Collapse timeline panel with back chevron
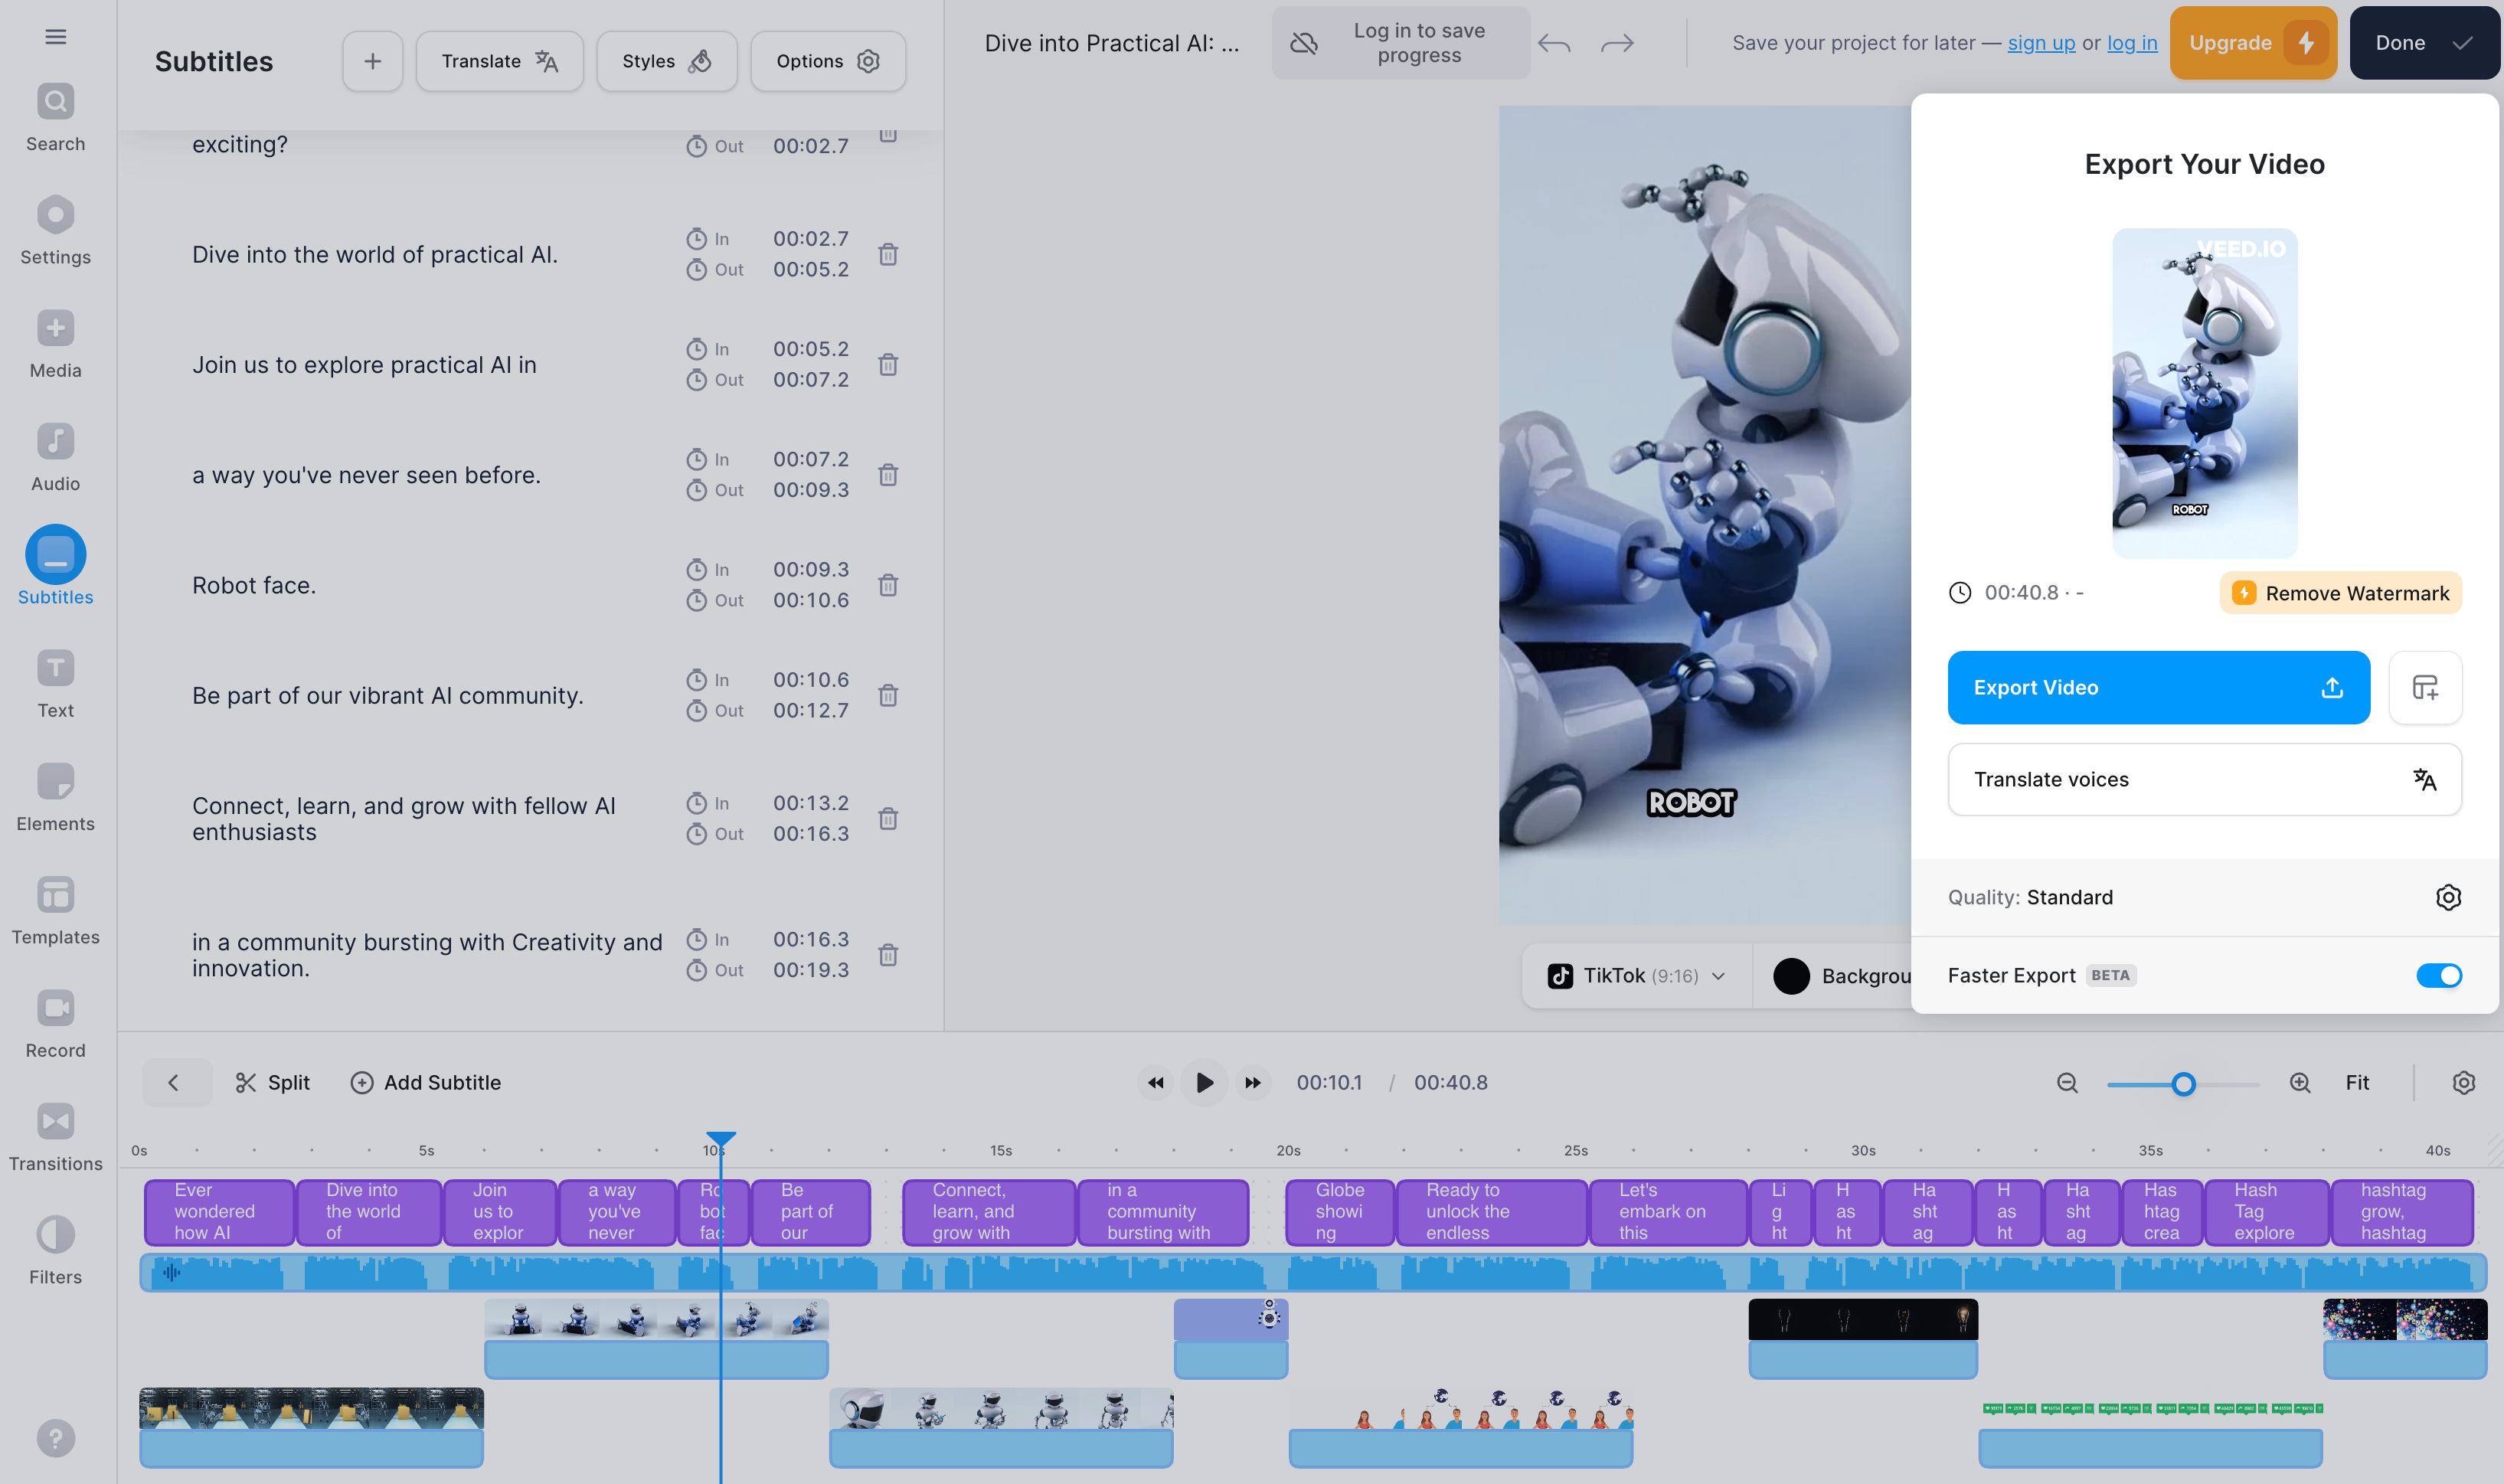The height and width of the screenshot is (1484, 2504). coord(174,1082)
